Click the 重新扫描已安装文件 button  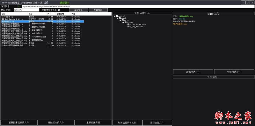tap(19, 123)
